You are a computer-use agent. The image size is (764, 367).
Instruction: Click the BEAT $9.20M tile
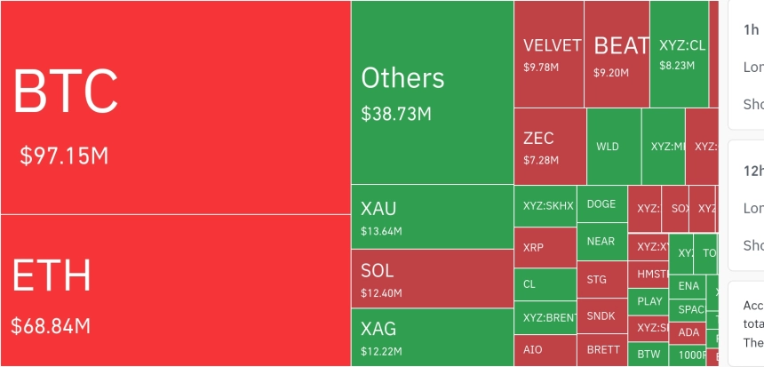pyautogui.click(x=617, y=54)
